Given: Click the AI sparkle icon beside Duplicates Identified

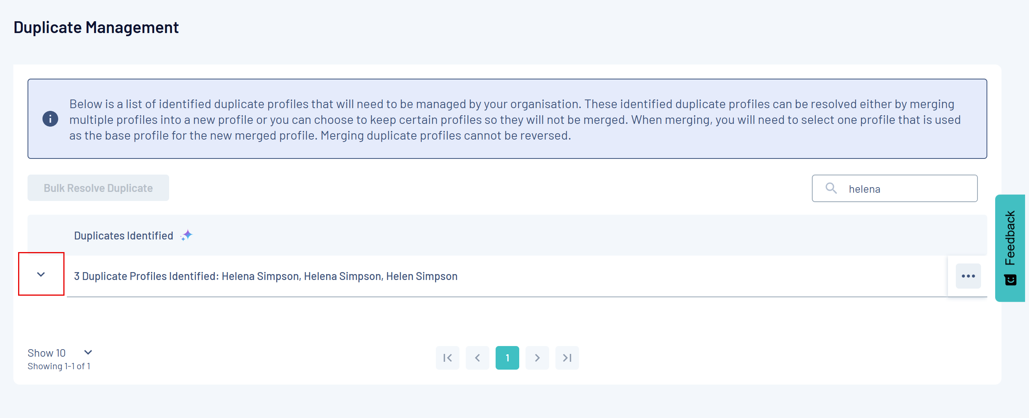Looking at the screenshot, I should [186, 236].
